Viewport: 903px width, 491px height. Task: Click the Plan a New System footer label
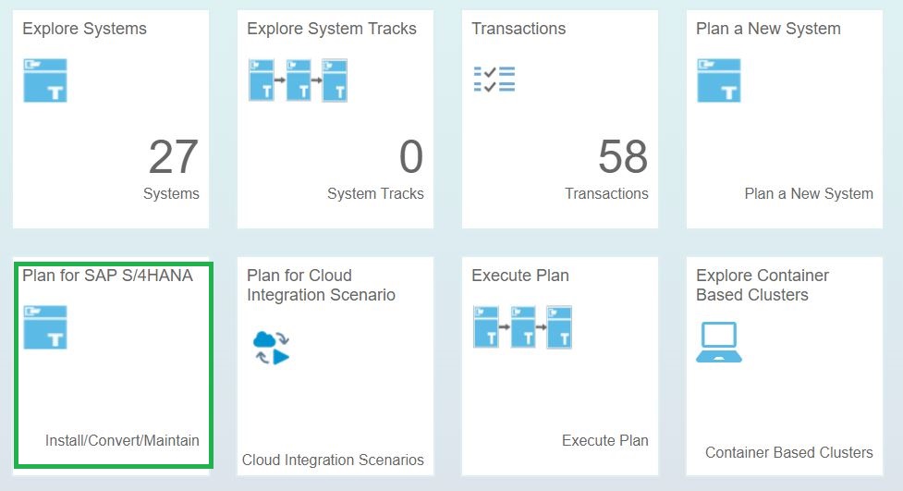pyautogui.click(x=809, y=193)
